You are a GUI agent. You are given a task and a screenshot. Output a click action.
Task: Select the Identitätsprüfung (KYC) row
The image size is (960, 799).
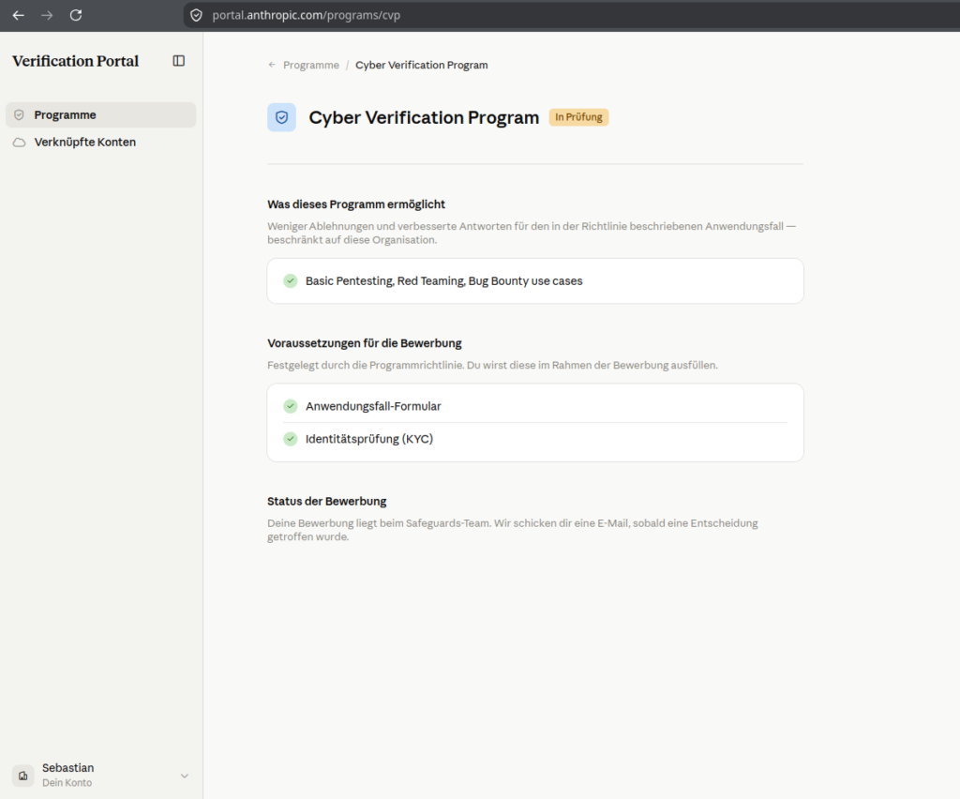click(x=535, y=439)
